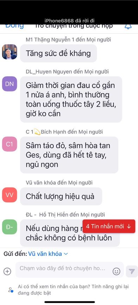Open the plus attachment icon
Image resolution: width=138 pixels, height=305 pixels.
click(x=7, y=271)
